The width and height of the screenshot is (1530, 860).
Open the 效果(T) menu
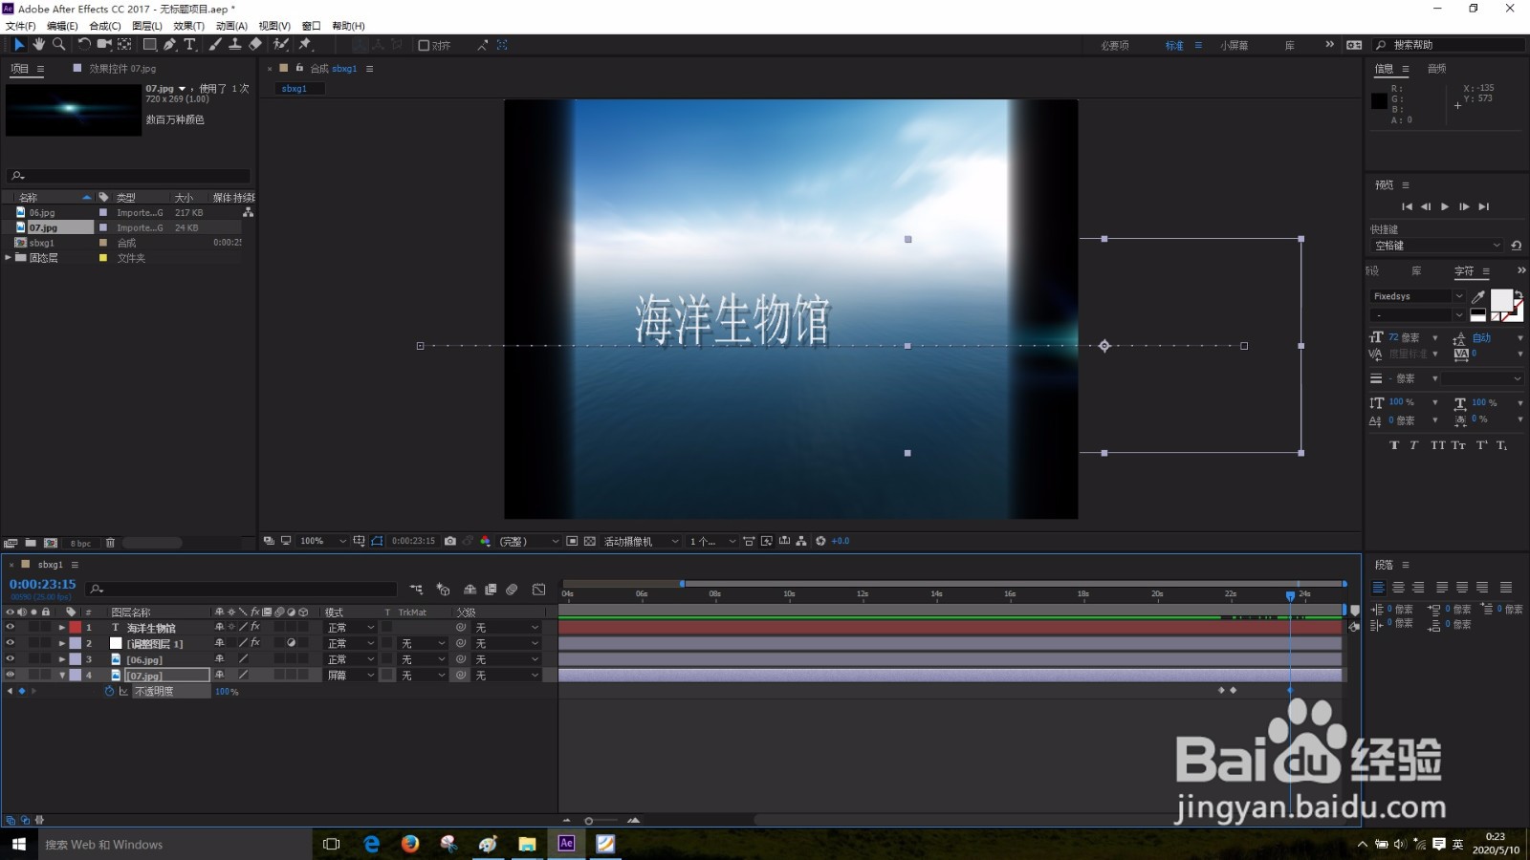click(189, 26)
